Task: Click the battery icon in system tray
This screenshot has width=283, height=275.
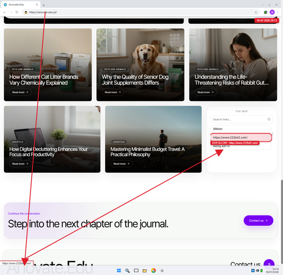Action: [x=261, y=270]
